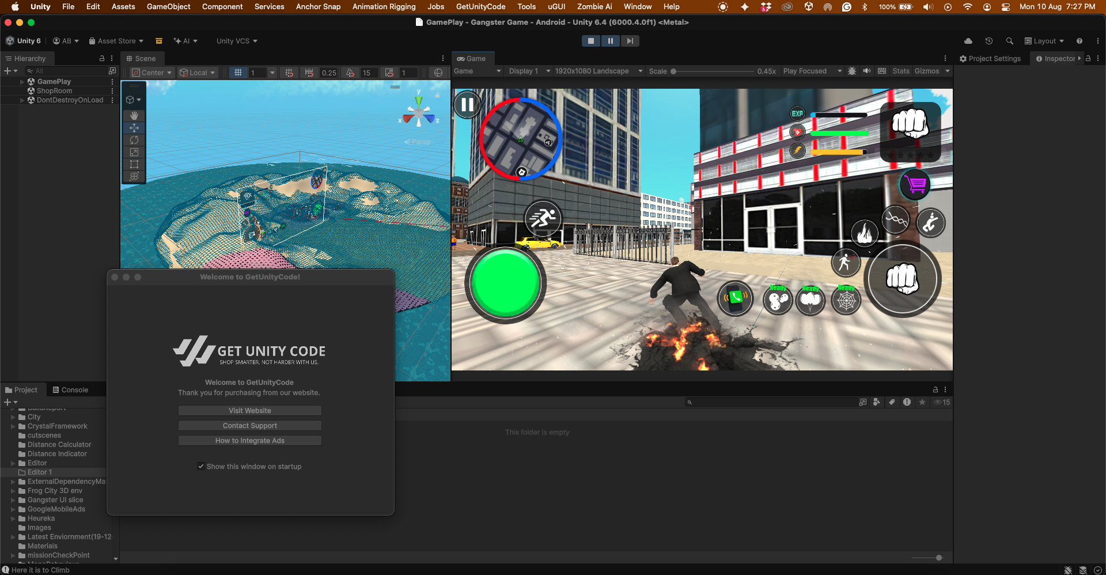Image resolution: width=1106 pixels, height=575 pixels.
Task: Click the Project favorites star icon
Action: pyautogui.click(x=922, y=402)
